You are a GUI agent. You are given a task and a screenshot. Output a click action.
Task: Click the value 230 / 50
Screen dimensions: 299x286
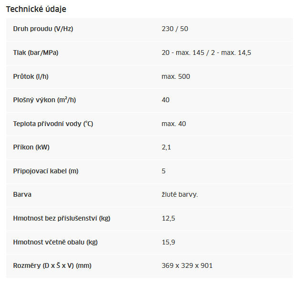[175, 29]
